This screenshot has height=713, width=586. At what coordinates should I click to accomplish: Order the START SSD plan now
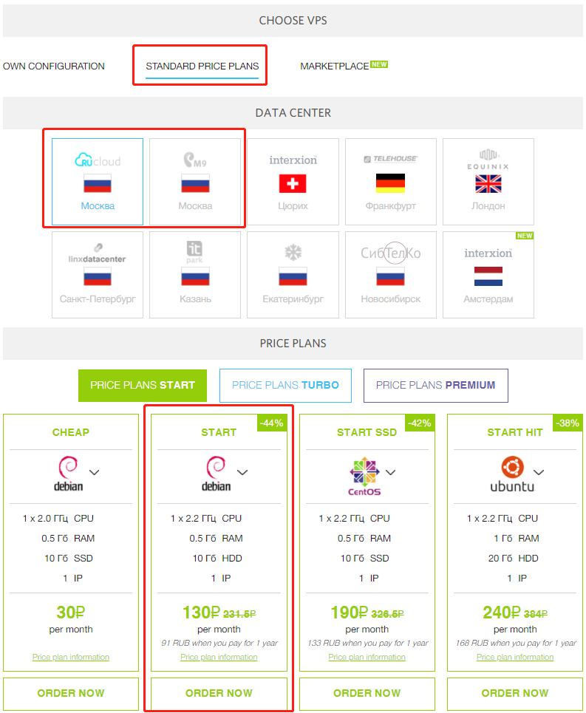[367, 693]
